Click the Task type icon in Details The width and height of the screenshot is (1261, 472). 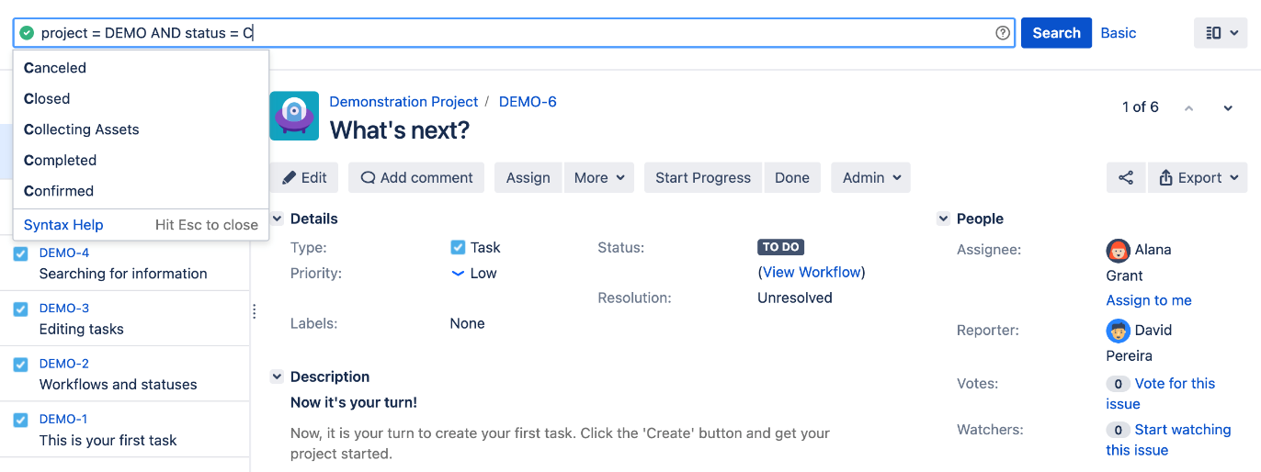pyautogui.click(x=458, y=247)
